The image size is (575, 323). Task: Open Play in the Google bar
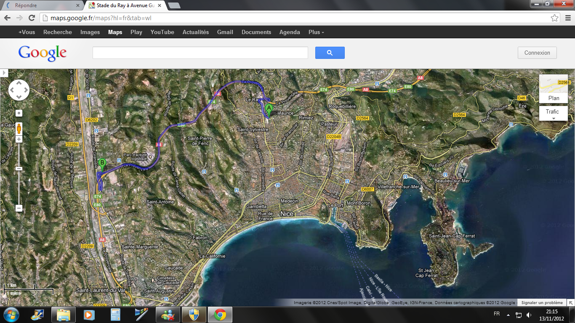136,32
